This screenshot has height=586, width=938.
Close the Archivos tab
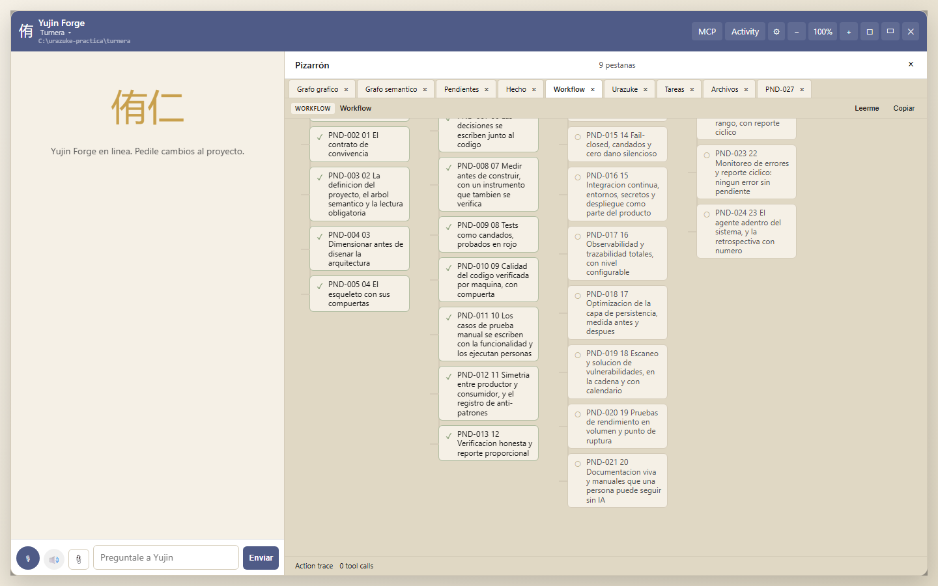pyautogui.click(x=746, y=90)
